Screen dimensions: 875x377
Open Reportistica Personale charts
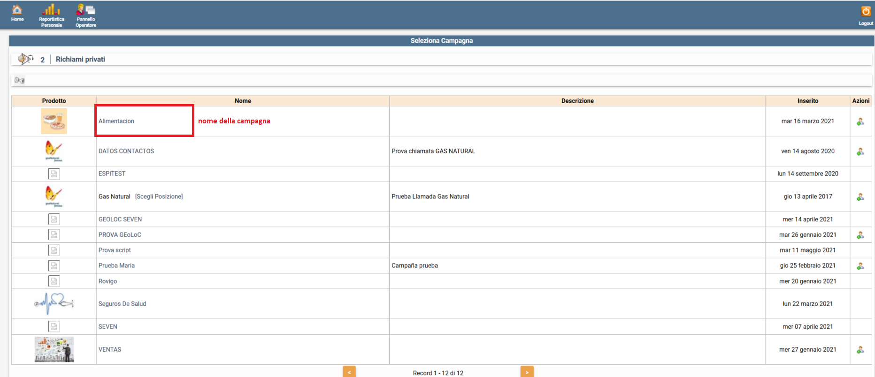point(52,11)
